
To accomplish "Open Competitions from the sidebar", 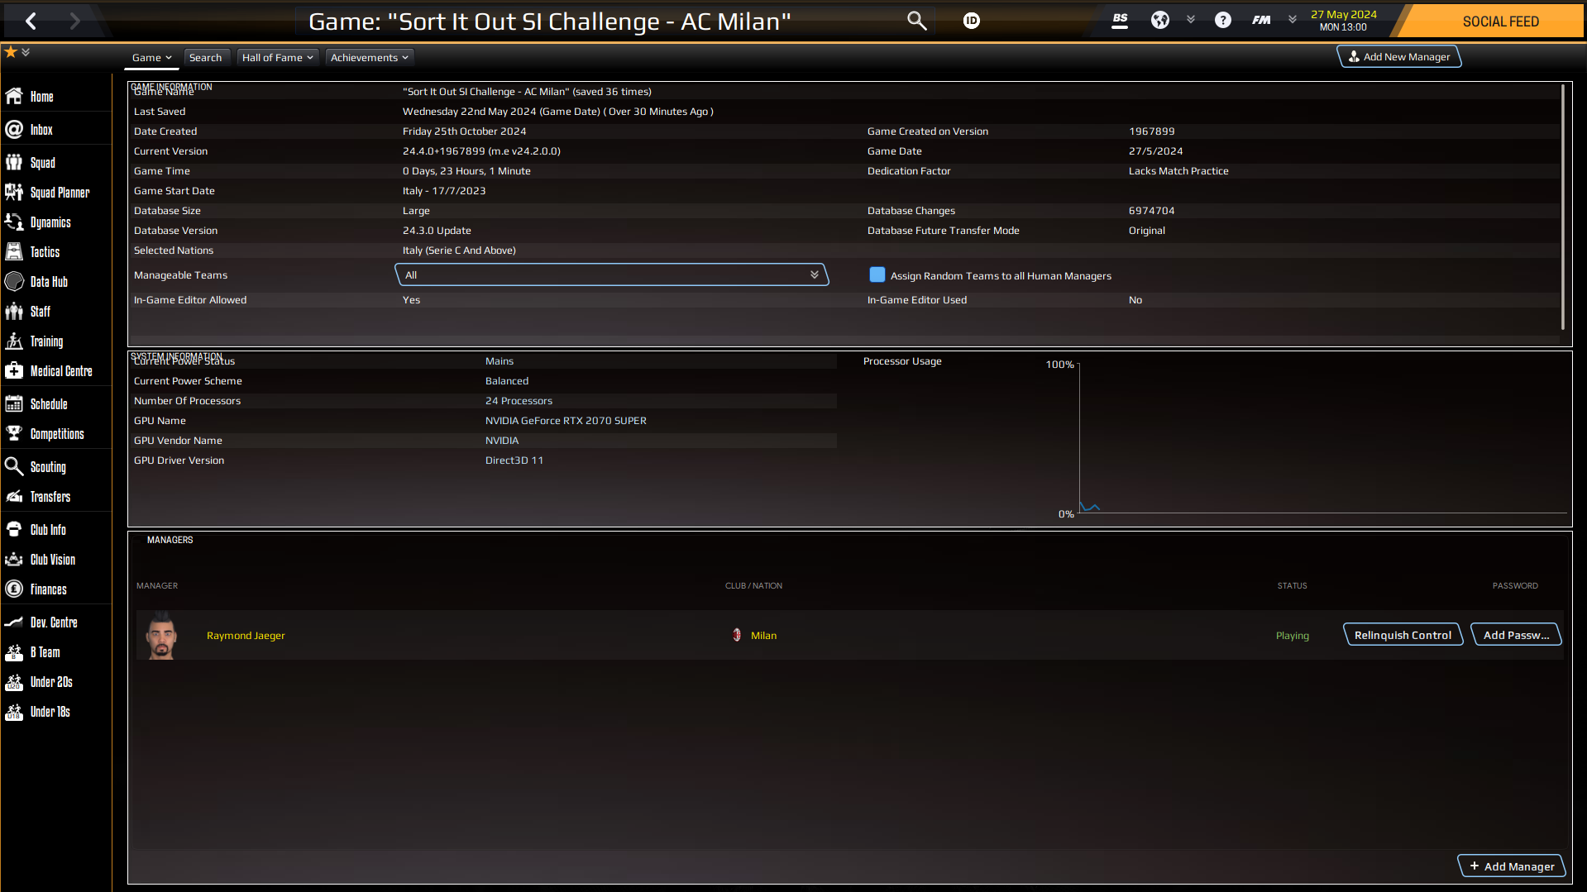I will 55,434.
